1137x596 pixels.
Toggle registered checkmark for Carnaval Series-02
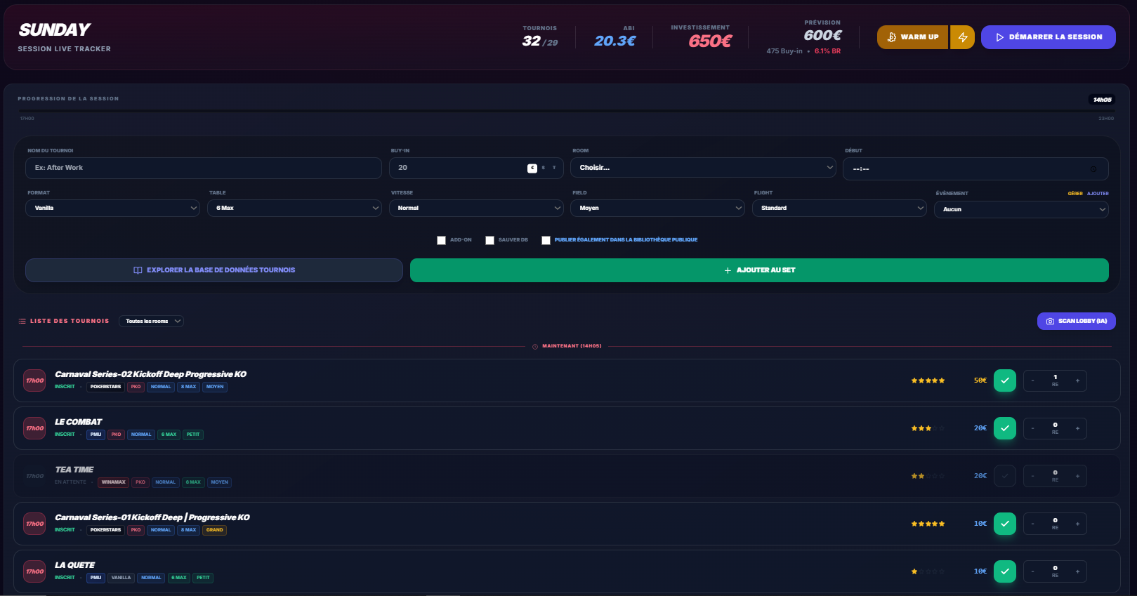pos(1005,380)
